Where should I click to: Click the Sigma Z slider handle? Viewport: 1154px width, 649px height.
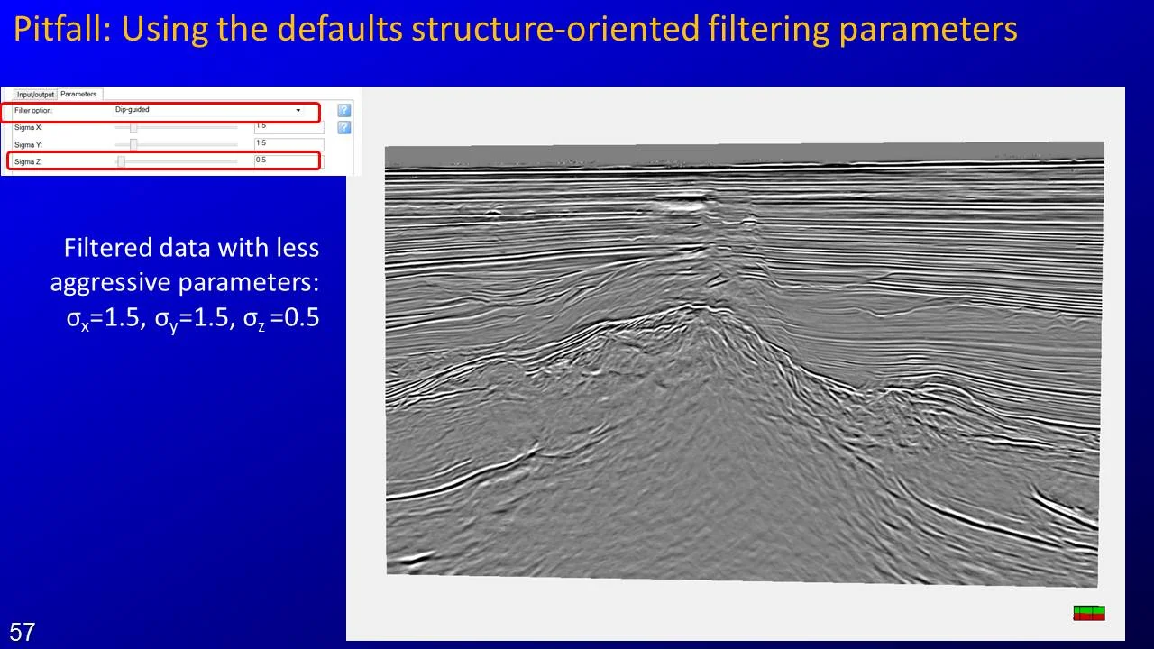pyautogui.click(x=121, y=161)
